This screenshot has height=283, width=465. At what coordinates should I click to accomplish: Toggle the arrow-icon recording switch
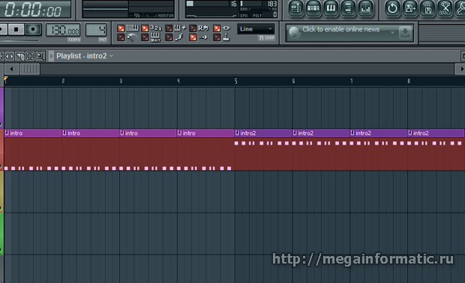coord(193,37)
